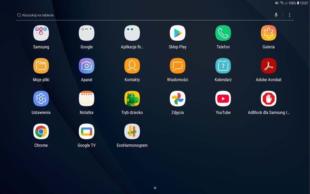
Task: Tap the muted sound status icon
Action: 277,3
